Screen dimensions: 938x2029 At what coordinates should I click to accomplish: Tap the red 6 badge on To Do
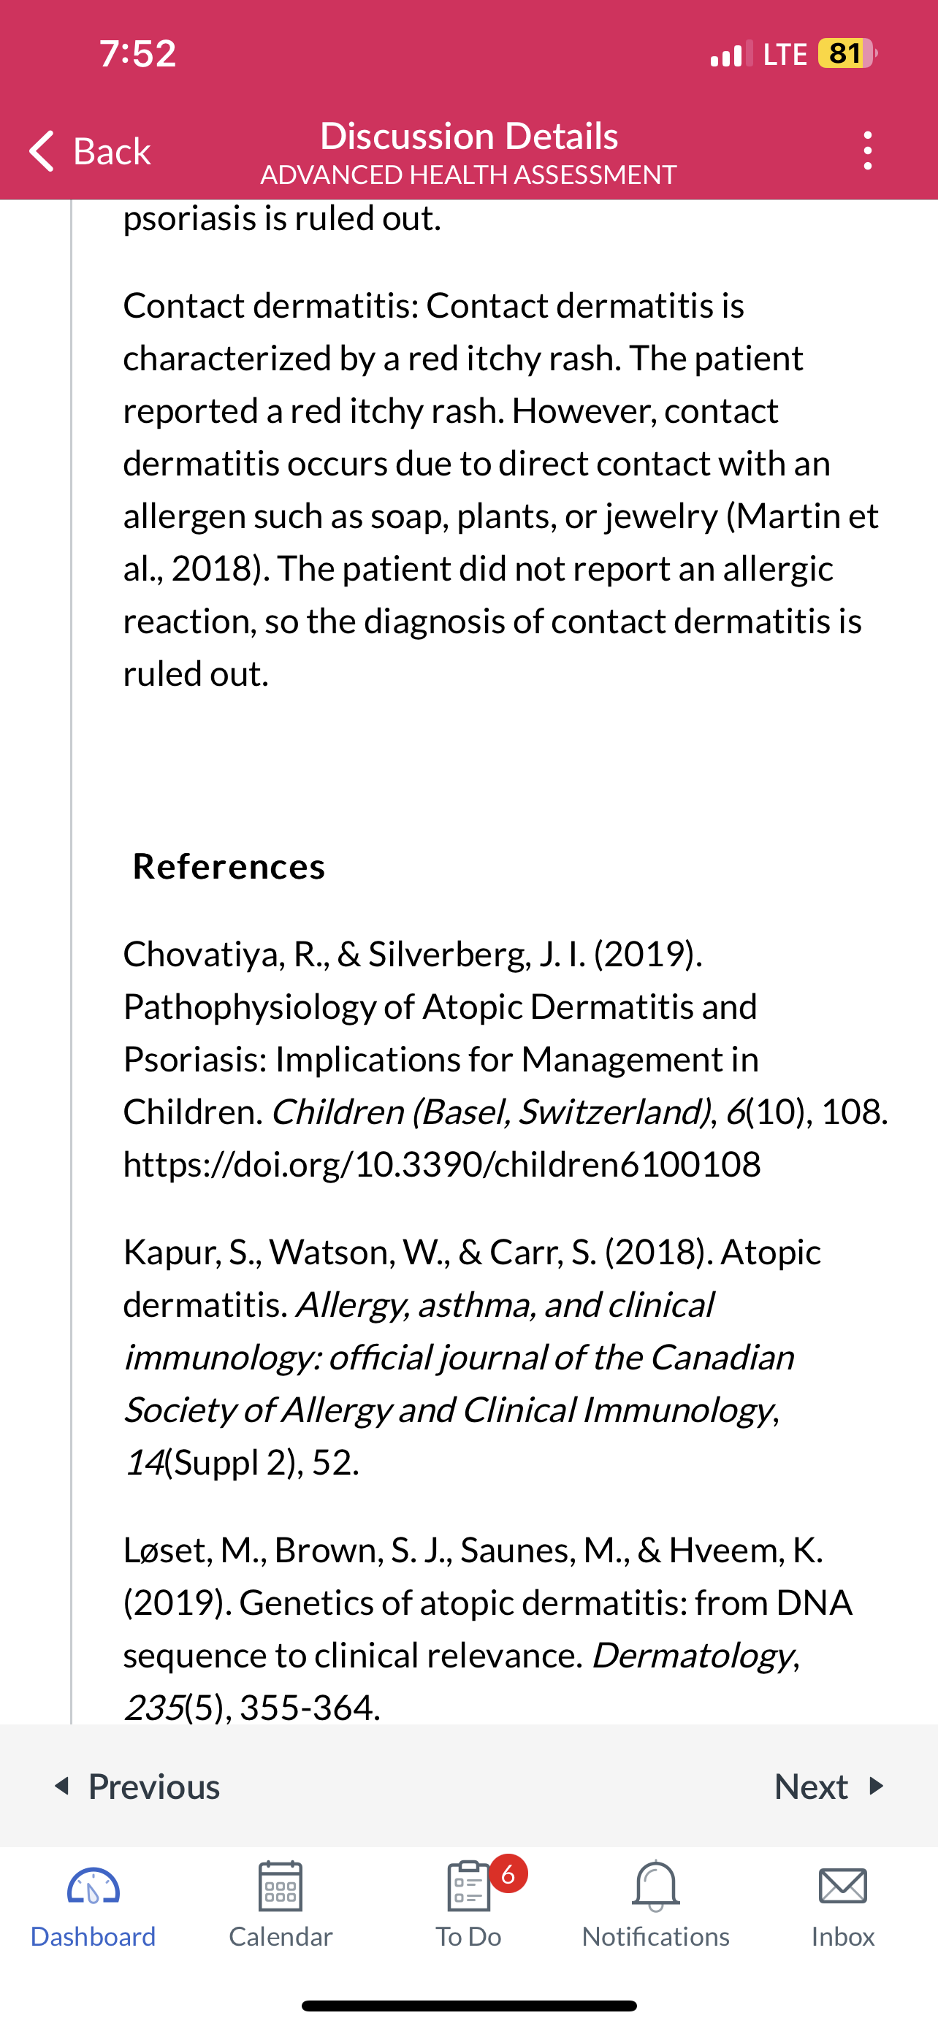[508, 1874]
